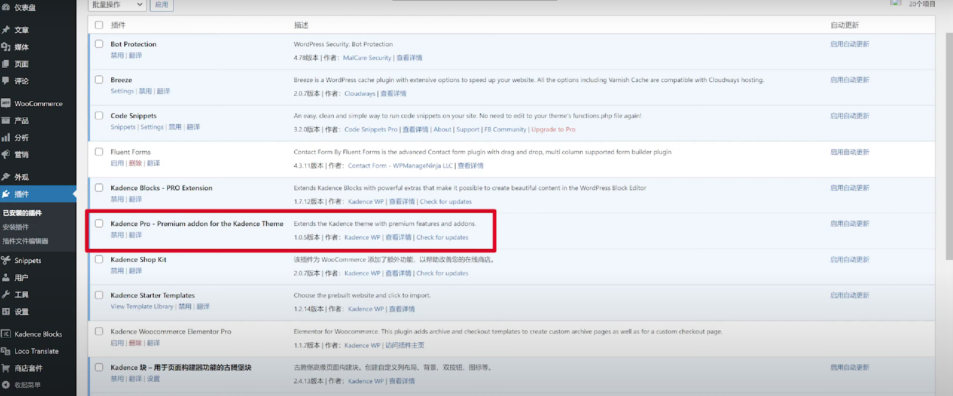The width and height of the screenshot is (953, 396).
Task: Open the Plugin File Editor submenu
Action: coord(25,241)
